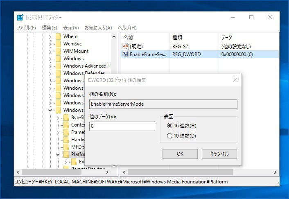This screenshot has height=199, width=289.
Task: Select the Windows Defender folder icon
Action: [59, 73]
